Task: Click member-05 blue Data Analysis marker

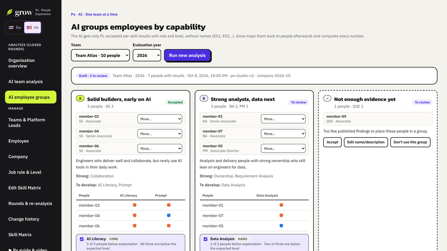Action: [x=281, y=226]
